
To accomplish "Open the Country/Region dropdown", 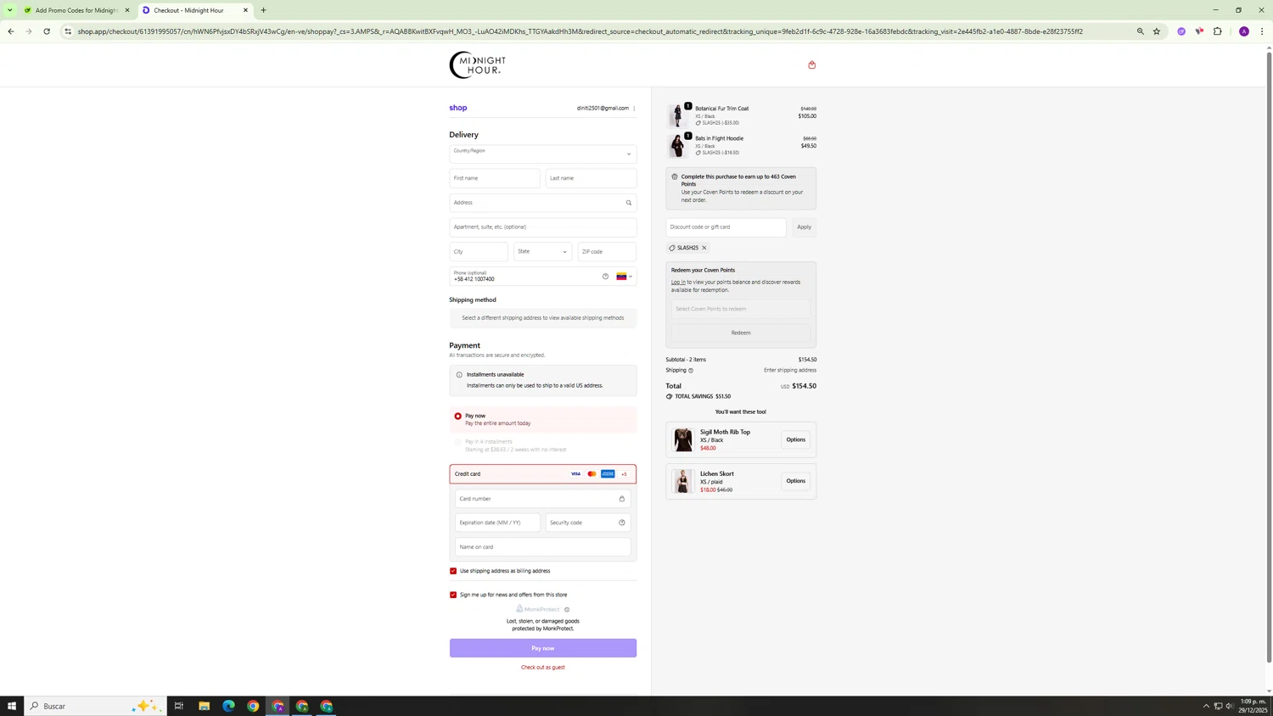I will tap(543, 154).
